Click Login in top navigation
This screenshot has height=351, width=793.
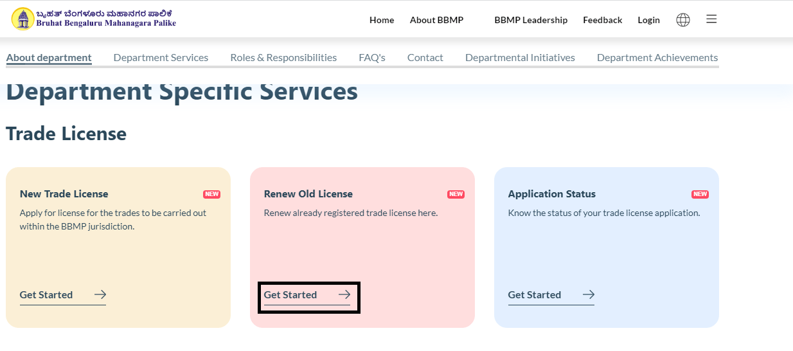point(648,20)
